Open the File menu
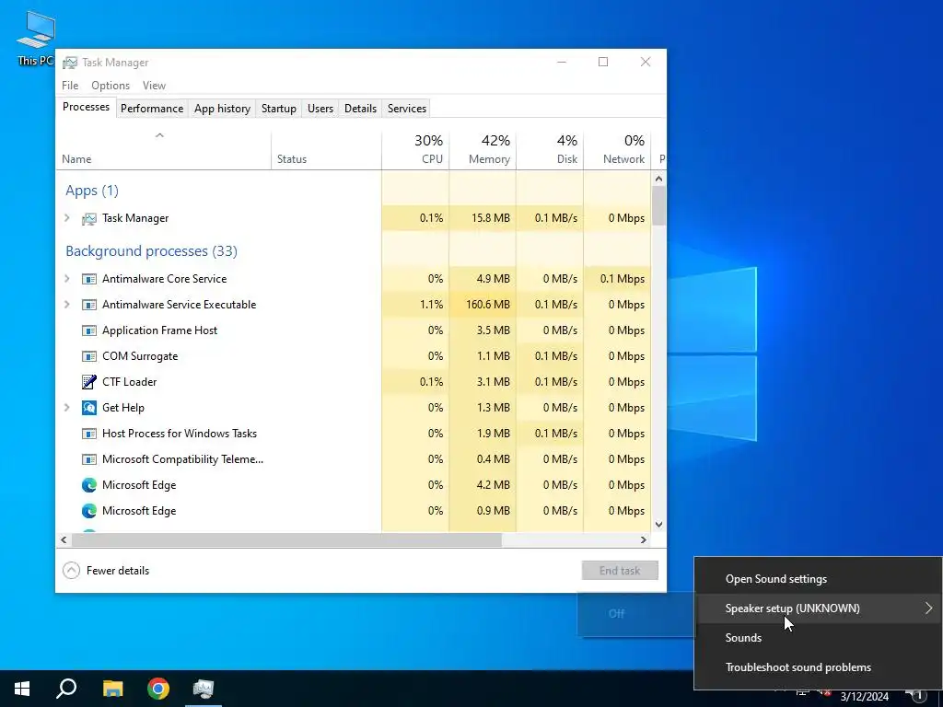Screen dimensions: 943x707 pos(70,86)
